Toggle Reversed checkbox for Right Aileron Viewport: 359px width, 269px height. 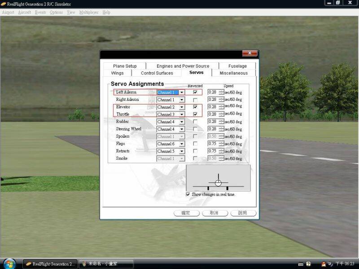[195, 100]
